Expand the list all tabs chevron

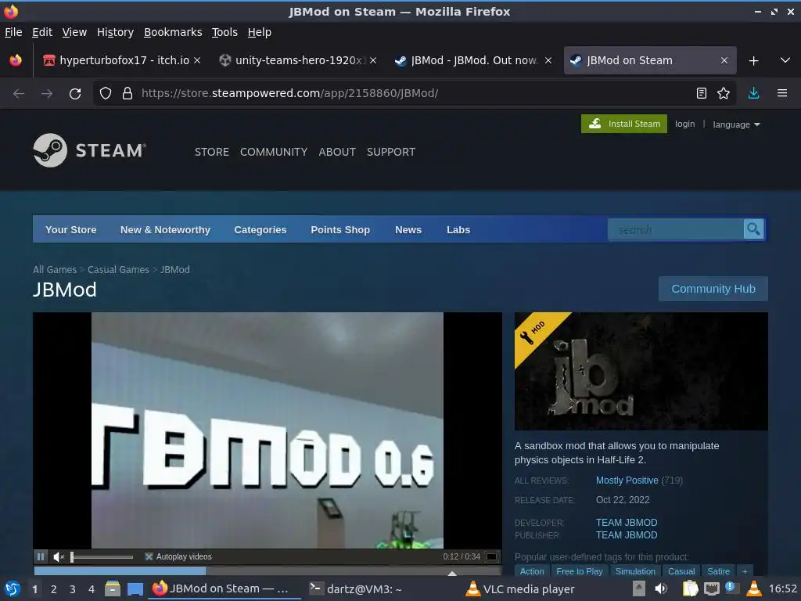(785, 60)
